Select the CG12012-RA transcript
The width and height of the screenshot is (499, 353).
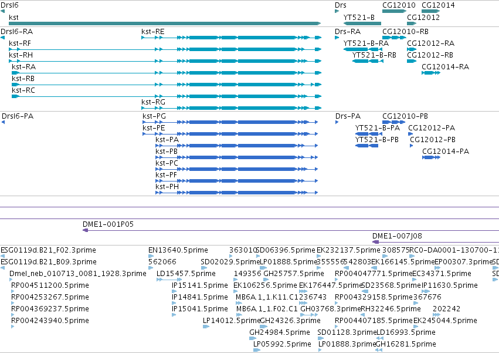click(412, 49)
